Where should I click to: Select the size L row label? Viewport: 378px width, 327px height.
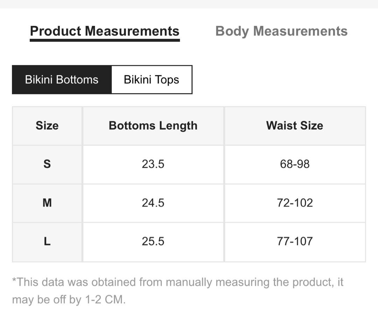[47, 242]
